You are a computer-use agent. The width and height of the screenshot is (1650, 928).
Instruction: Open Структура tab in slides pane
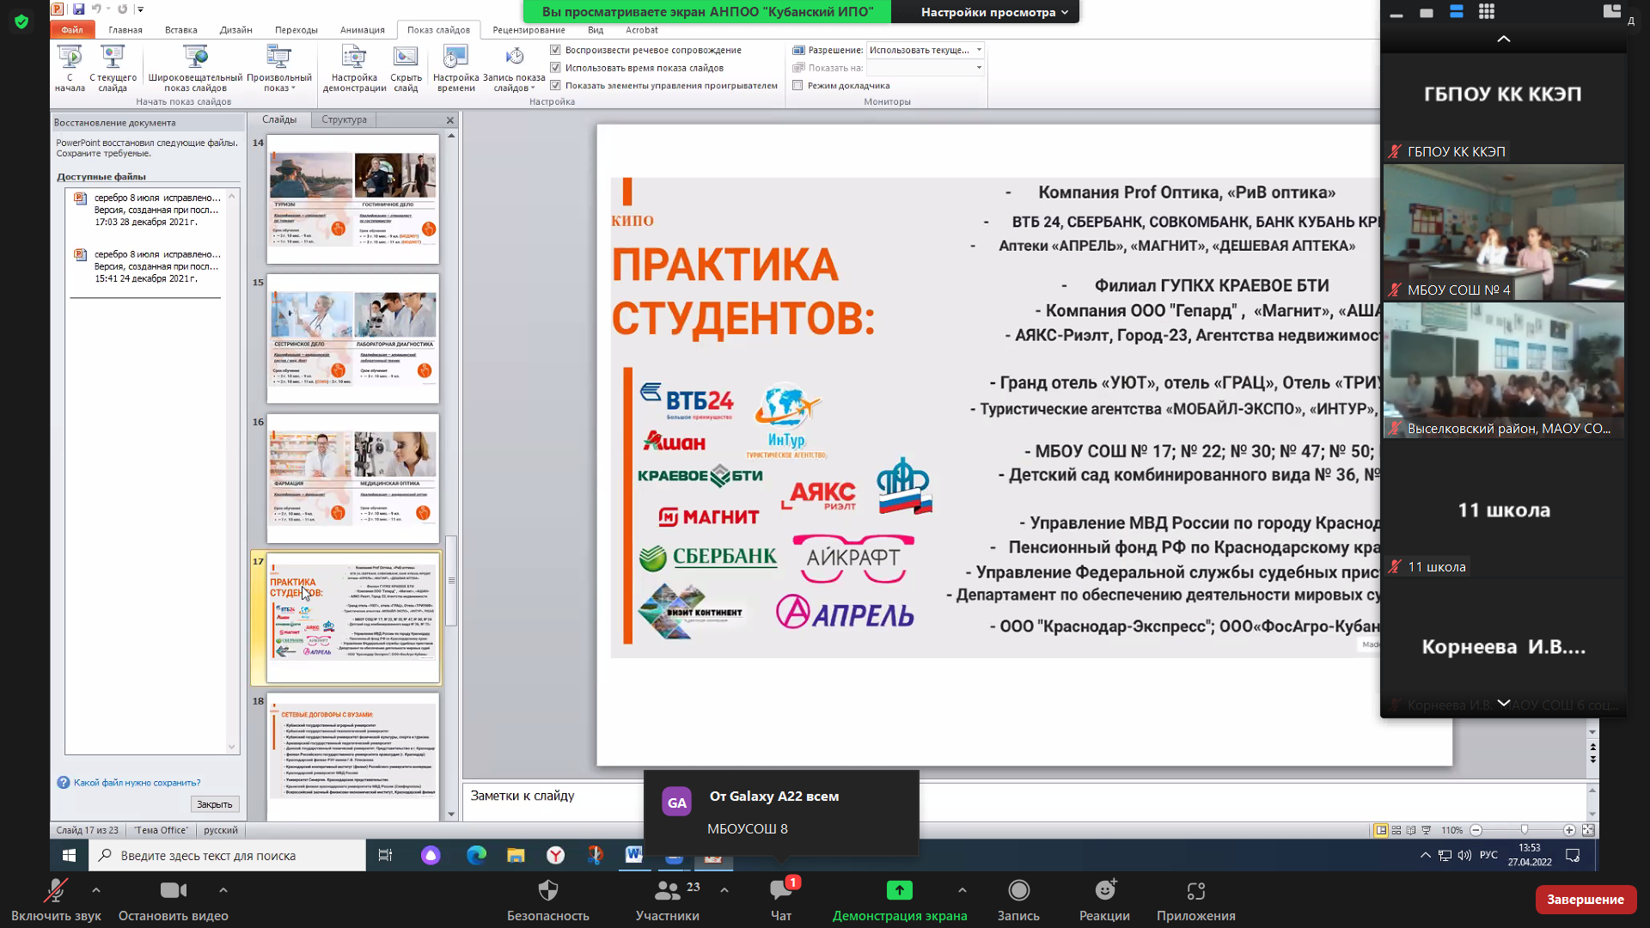pyautogui.click(x=344, y=119)
